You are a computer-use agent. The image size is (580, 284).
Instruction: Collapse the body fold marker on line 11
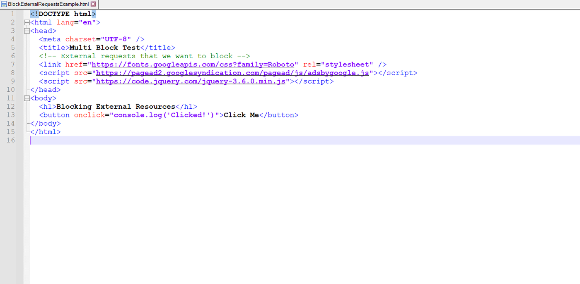[27, 98]
